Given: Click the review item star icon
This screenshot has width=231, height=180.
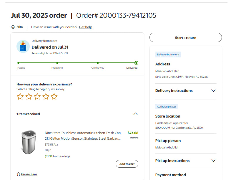Looking at the screenshot, I should coord(18,174).
